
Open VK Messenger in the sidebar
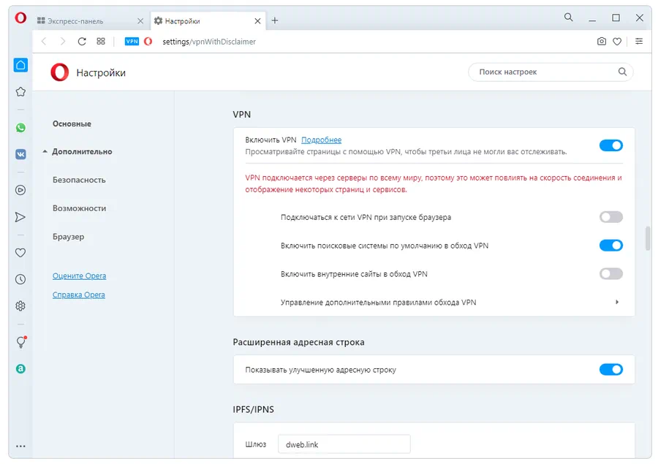coord(20,154)
